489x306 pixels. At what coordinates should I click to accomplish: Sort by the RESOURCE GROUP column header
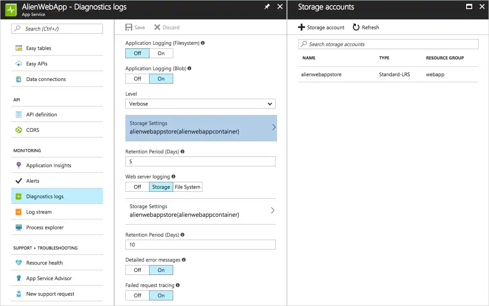click(445, 58)
